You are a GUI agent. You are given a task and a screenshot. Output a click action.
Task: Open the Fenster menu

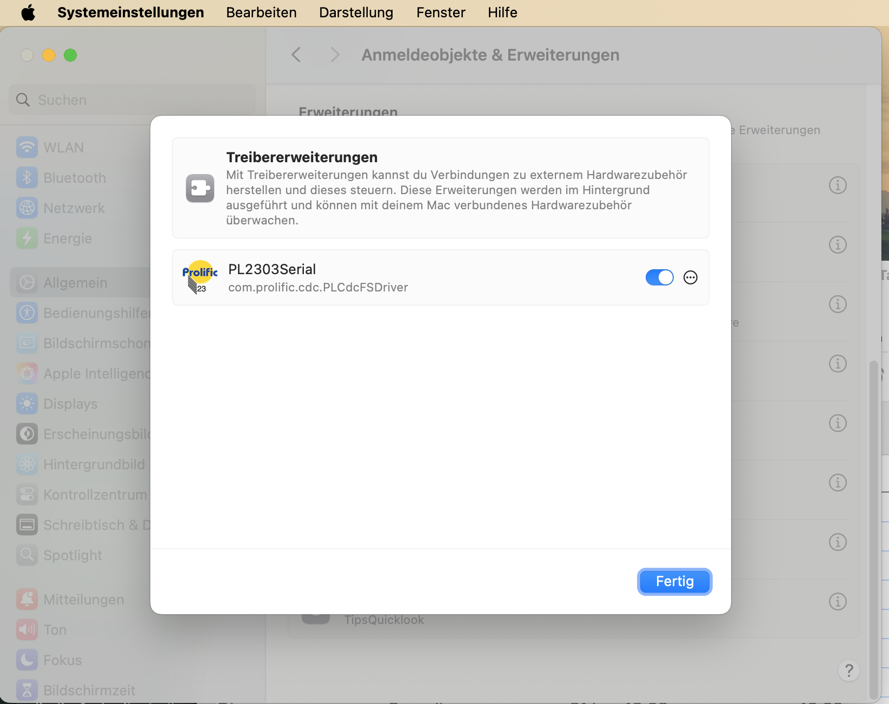[x=441, y=12]
